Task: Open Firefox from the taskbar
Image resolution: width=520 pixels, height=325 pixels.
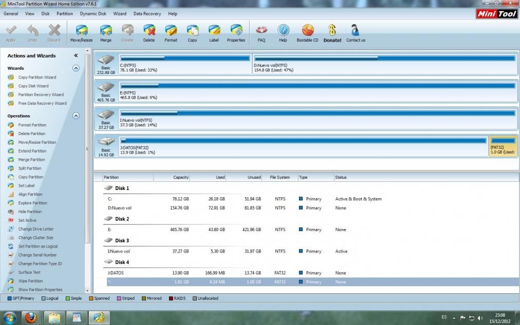Action: [31, 318]
